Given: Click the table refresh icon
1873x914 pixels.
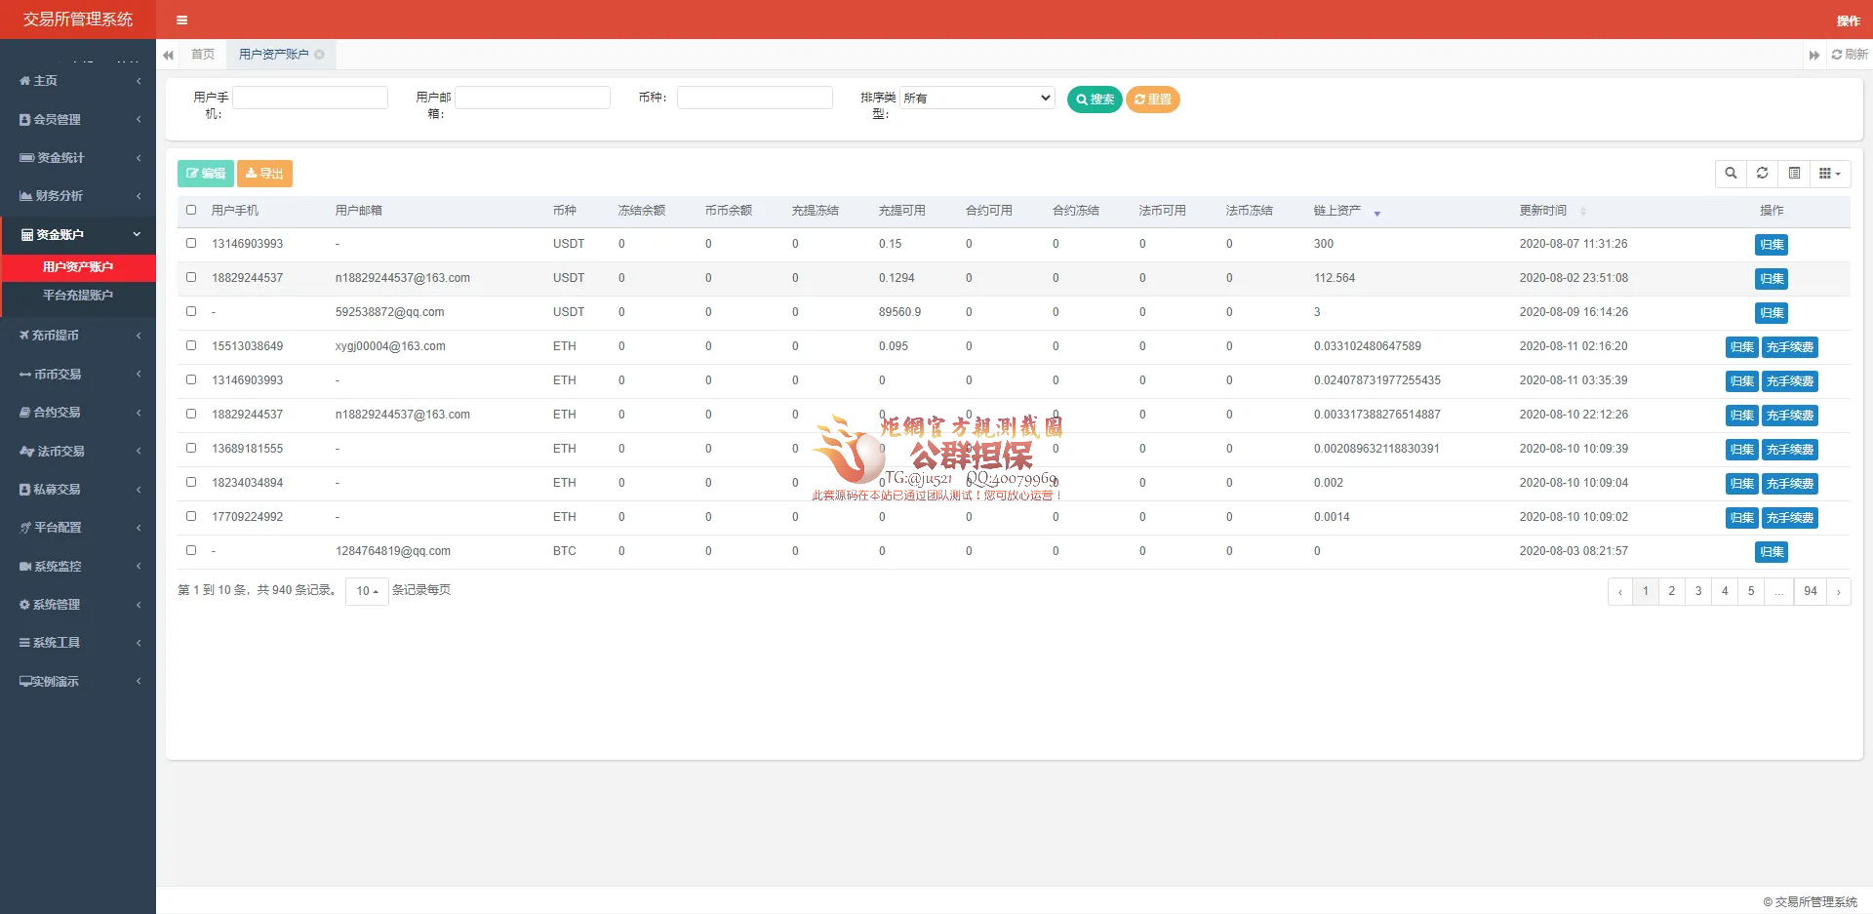Looking at the screenshot, I should 1762,174.
